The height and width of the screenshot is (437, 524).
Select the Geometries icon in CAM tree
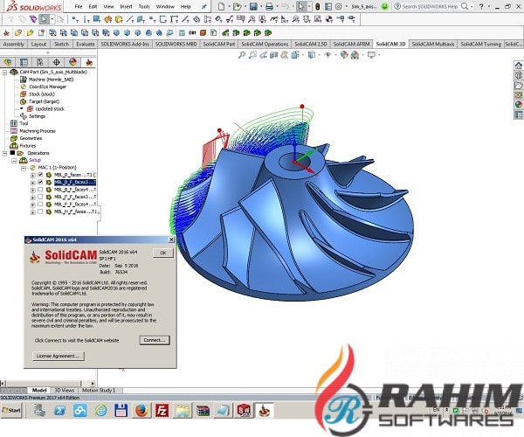click(13, 138)
